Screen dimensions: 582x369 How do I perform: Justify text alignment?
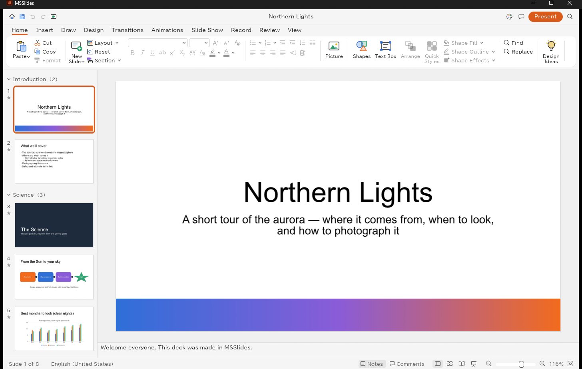tap(283, 53)
